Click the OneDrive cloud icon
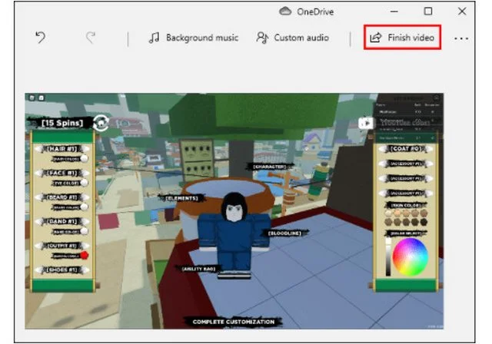The height and width of the screenshot is (344, 492). coord(285,12)
